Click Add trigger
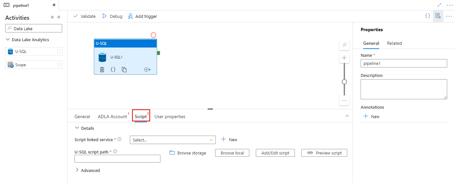The width and height of the screenshot is (455, 183). pyautogui.click(x=143, y=16)
